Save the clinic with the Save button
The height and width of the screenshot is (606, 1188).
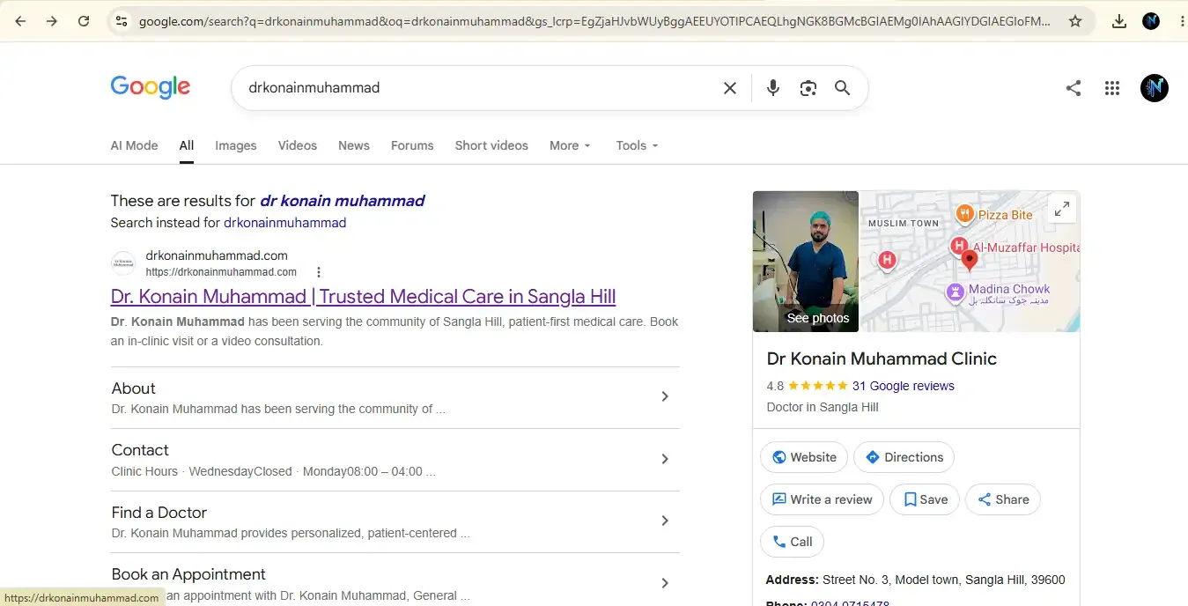click(x=925, y=499)
